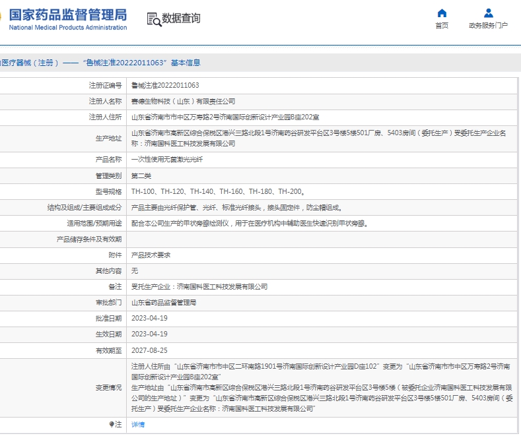Select address value 万寿路2号 B座202室

pos(225,117)
